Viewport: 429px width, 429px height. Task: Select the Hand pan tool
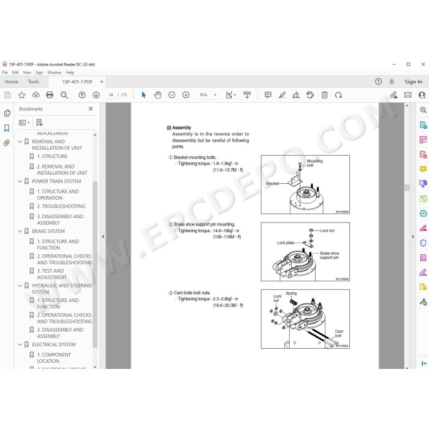[x=158, y=95]
